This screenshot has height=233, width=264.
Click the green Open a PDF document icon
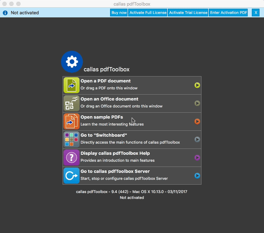pos(72,85)
